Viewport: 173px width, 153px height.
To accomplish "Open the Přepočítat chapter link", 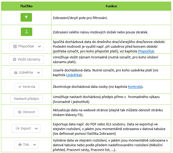I will [x=146, y=51].
